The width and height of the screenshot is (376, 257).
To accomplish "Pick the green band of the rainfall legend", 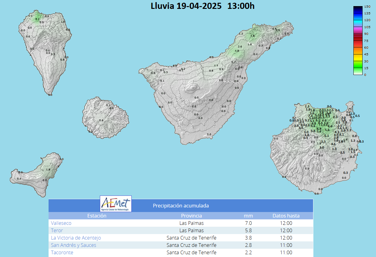I will tap(358, 65).
